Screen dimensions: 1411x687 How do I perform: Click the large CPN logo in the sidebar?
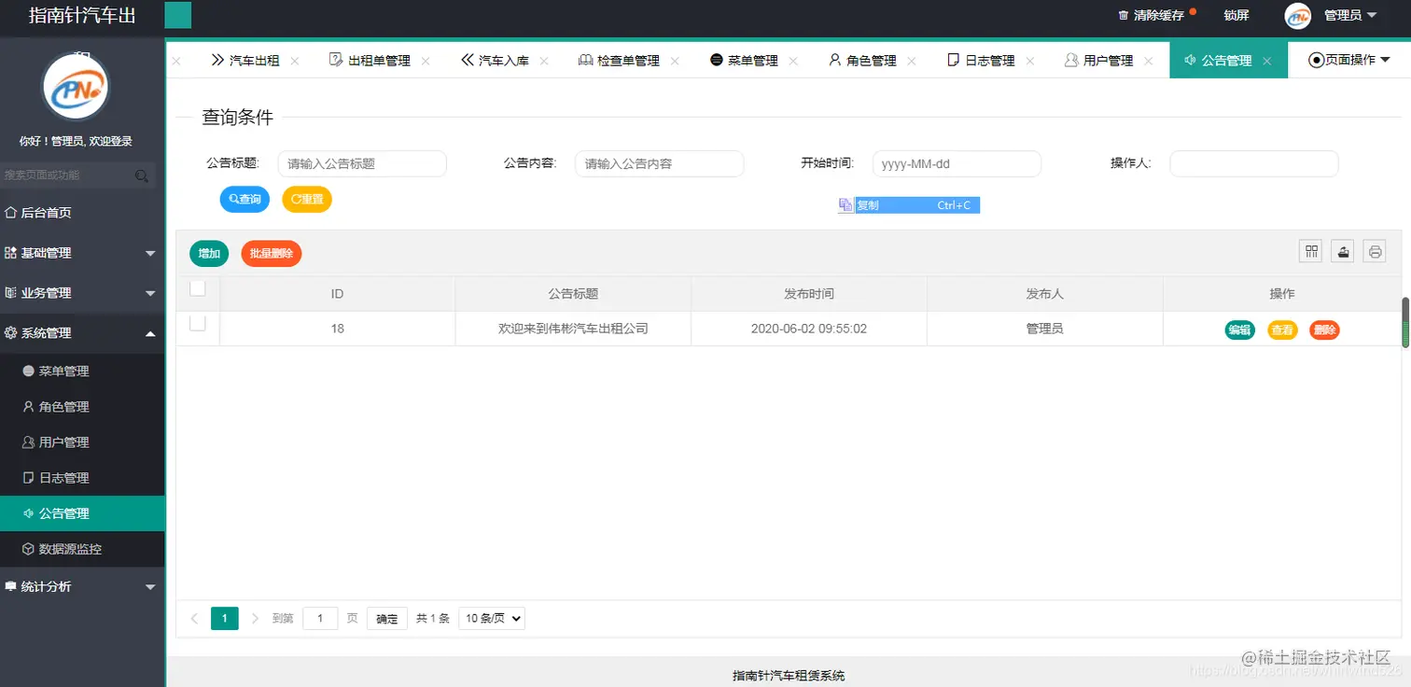coord(76,87)
